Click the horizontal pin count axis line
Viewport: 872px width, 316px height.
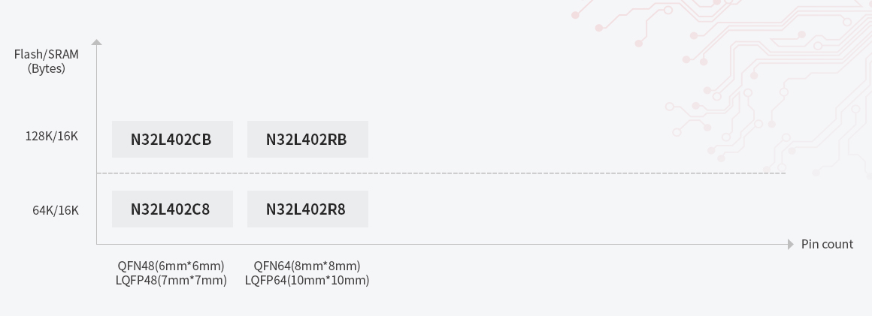point(526,244)
